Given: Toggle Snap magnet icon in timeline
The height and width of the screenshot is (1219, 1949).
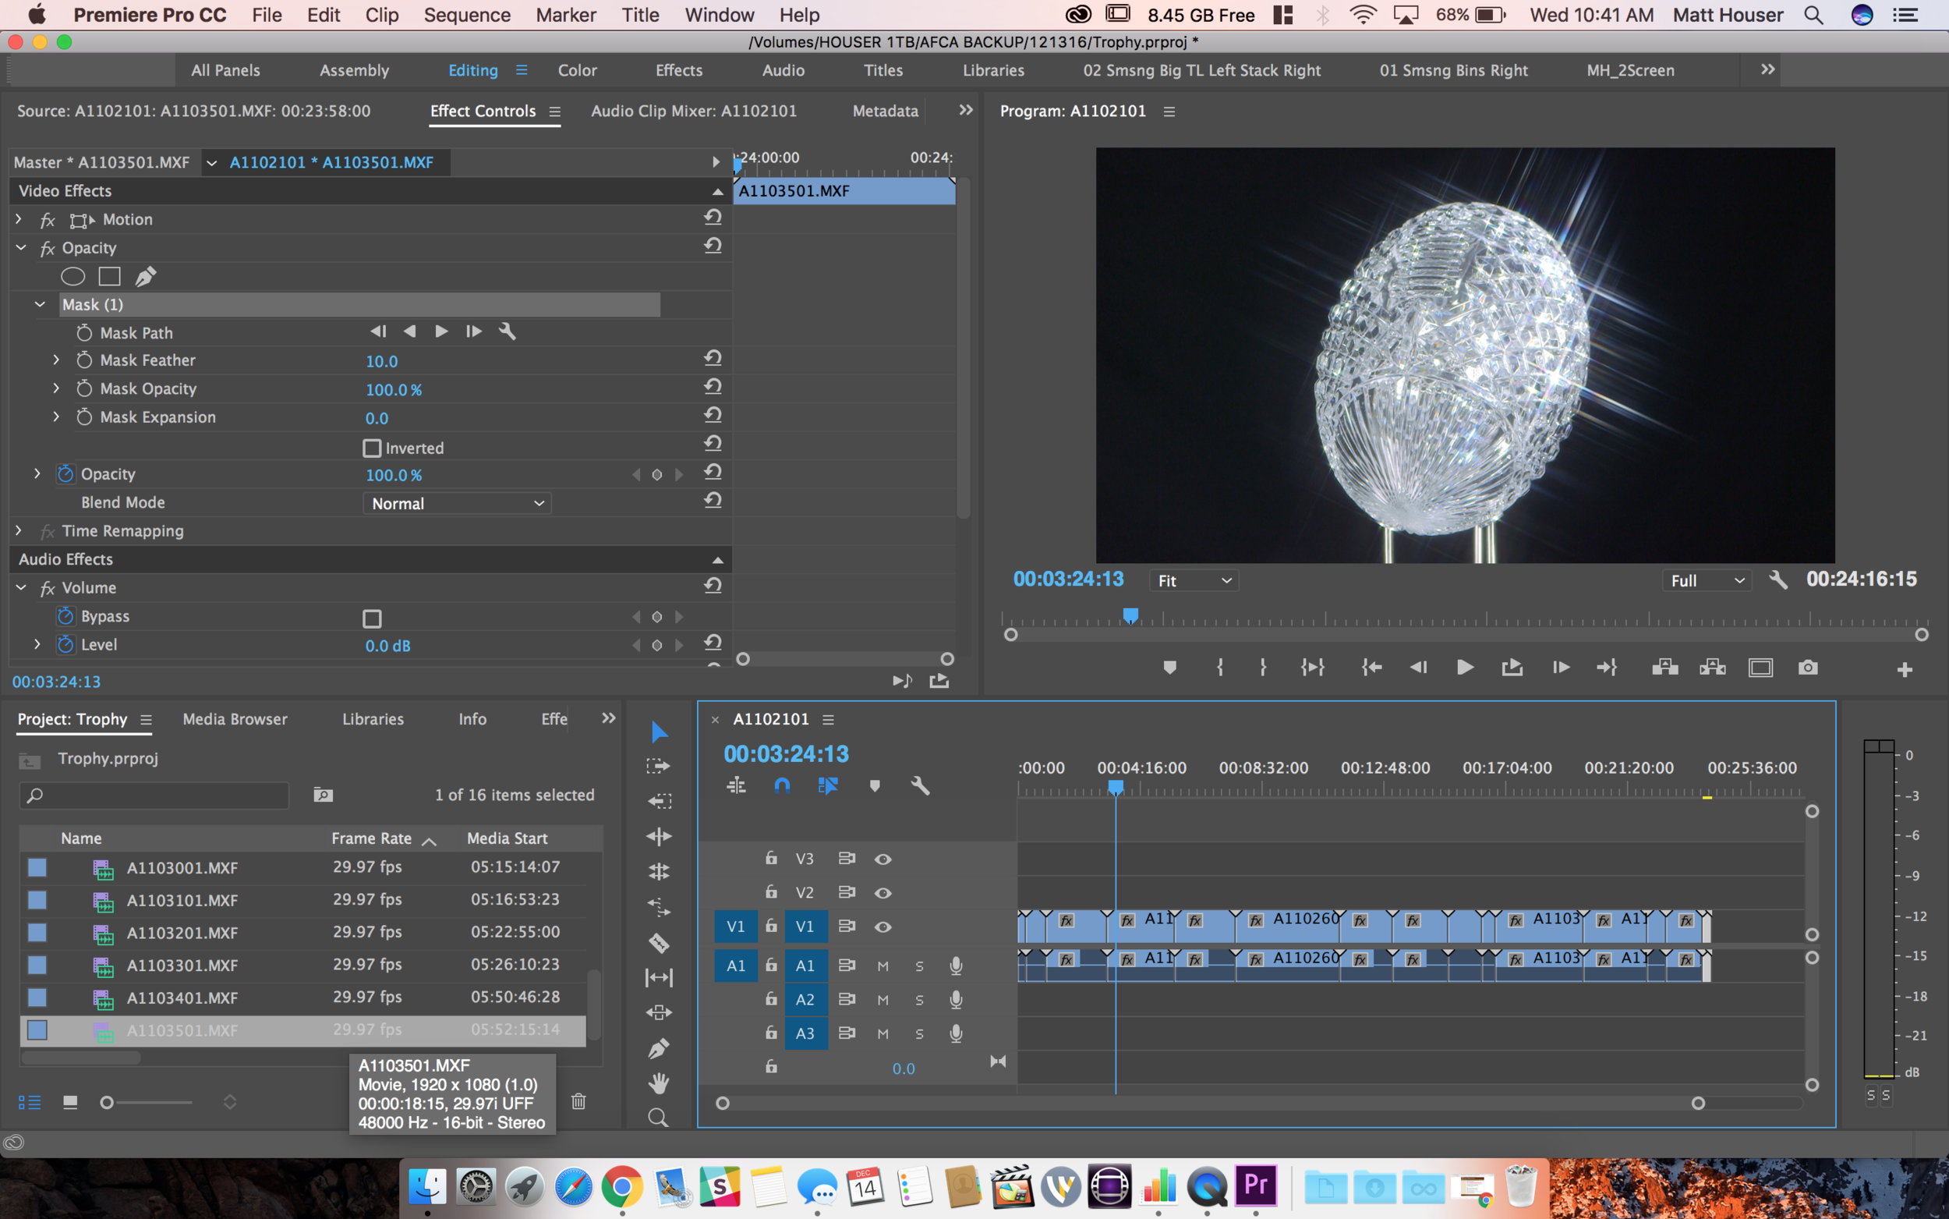Looking at the screenshot, I should [781, 785].
